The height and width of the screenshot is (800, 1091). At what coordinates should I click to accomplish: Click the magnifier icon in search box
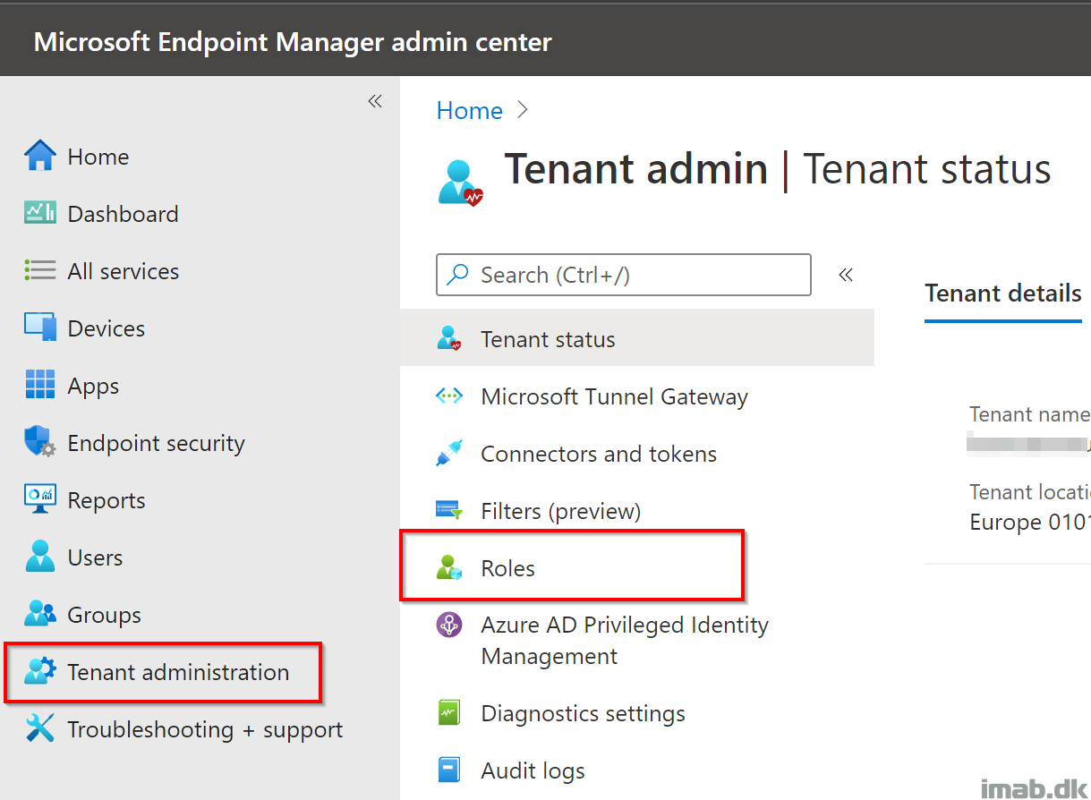[457, 275]
